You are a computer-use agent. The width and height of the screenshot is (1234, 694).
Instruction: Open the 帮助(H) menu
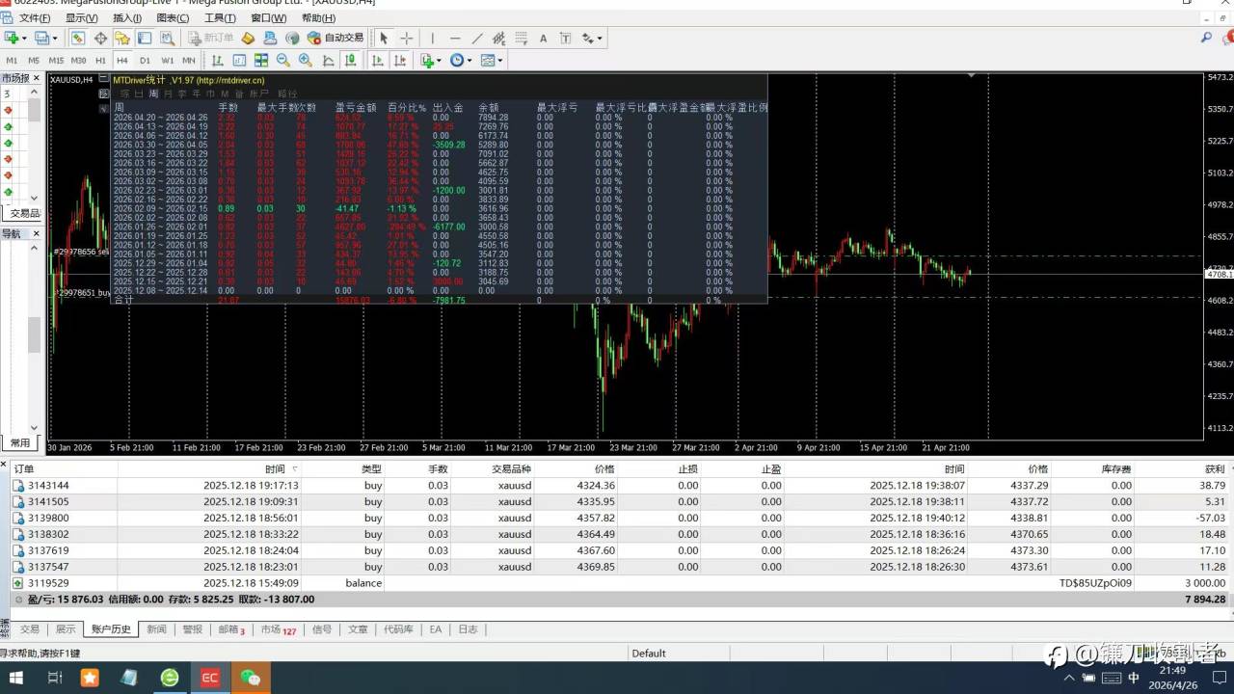pyautogui.click(x=318, y=17)
